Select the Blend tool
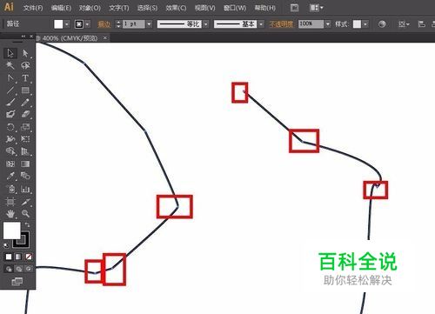The image size is (435, 314). pyautogui.click(x=25, y=176)
